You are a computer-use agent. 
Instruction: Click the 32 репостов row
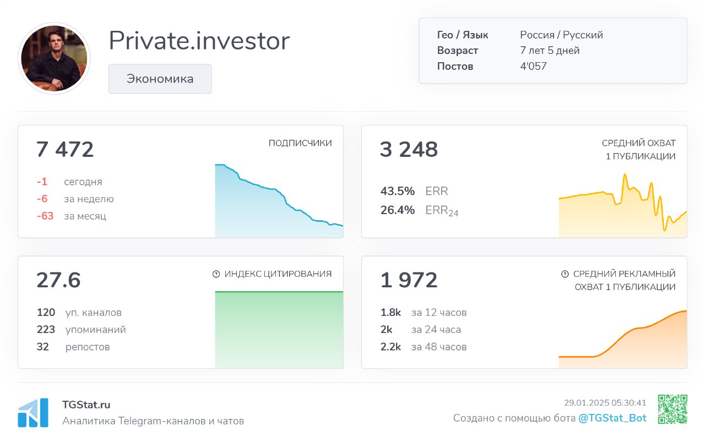73,347
